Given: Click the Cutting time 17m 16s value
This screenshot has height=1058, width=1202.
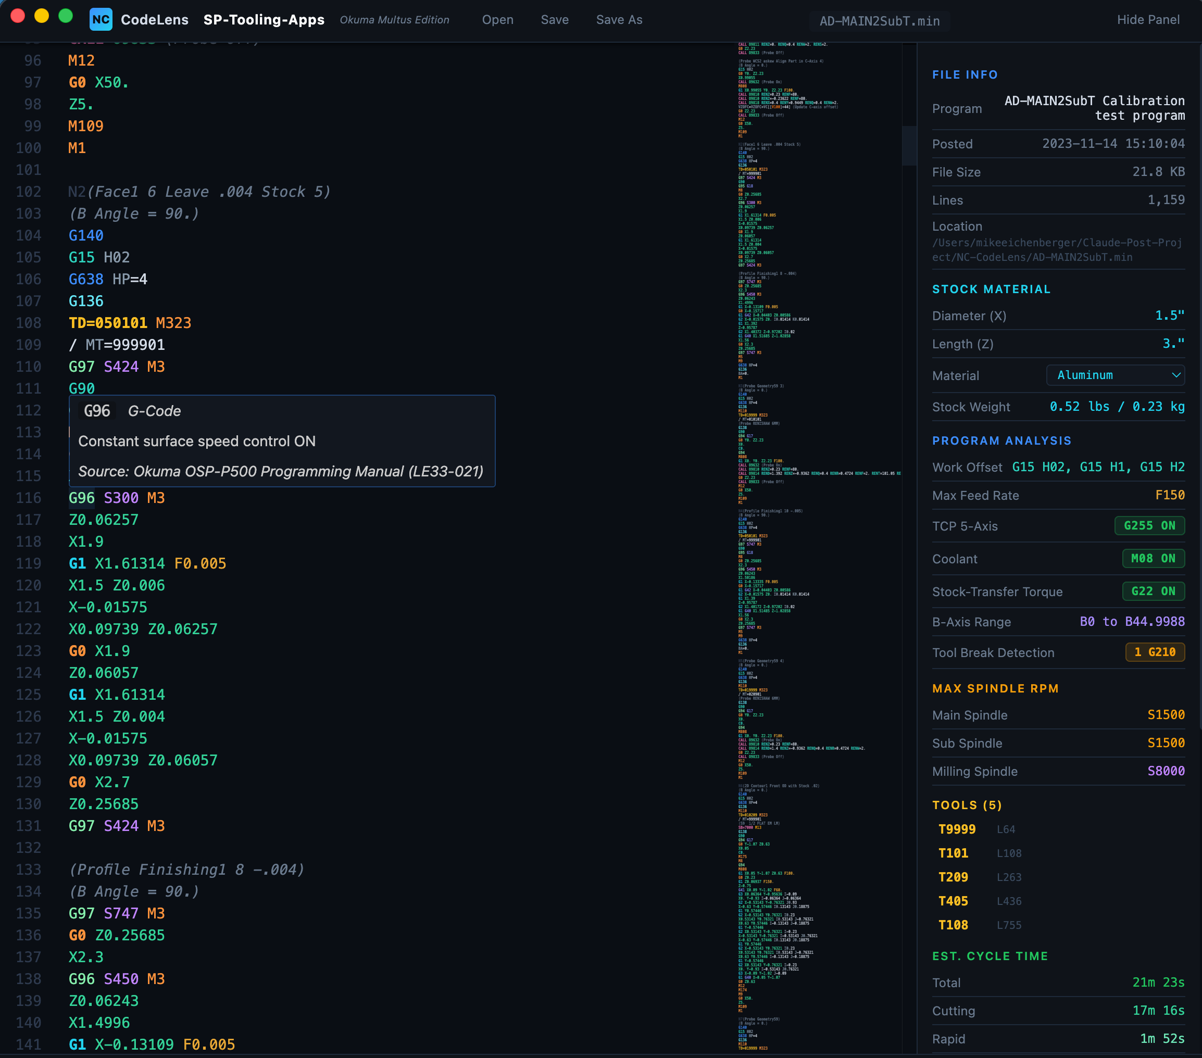Looking at the screenshot, I should (1158, 1011).
